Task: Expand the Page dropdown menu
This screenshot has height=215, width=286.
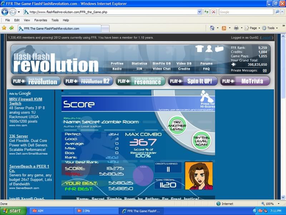Action: point(253,28)
